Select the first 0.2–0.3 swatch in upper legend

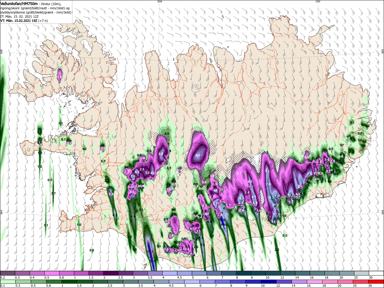(x=7, y=273)
